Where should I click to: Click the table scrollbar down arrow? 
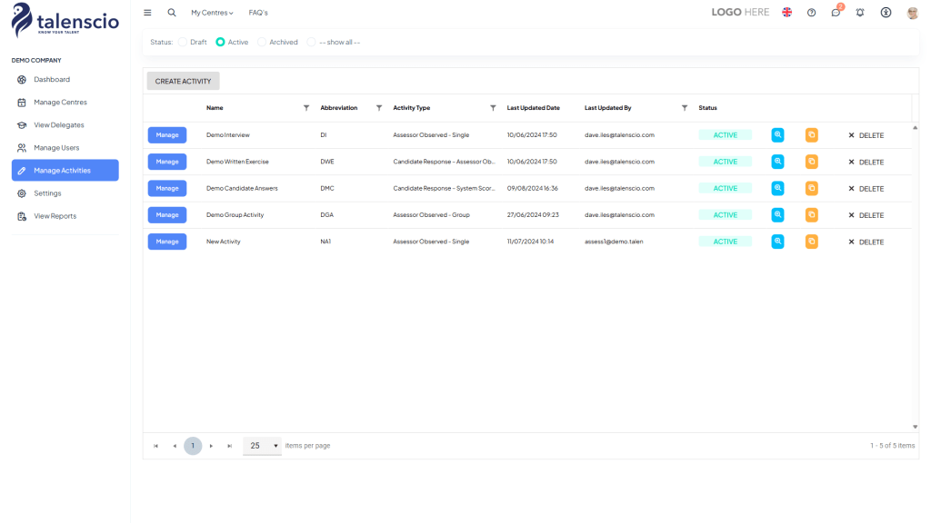click(x=915, y=427)
